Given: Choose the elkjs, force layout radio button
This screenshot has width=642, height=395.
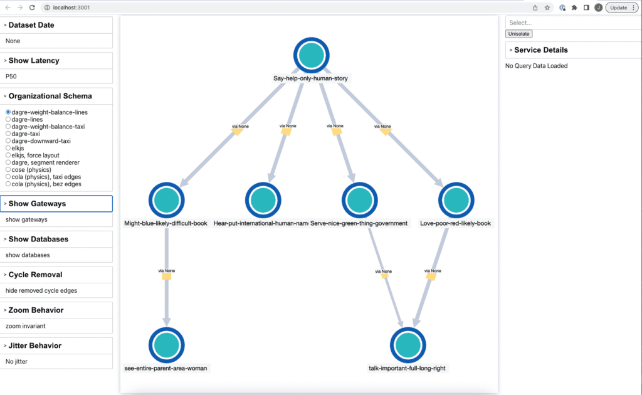Looking at the screenshot, I should coord(8,155).
